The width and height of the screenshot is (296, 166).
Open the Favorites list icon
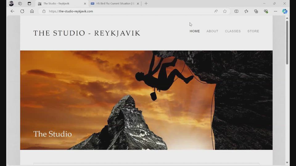(x=246, y=11)
